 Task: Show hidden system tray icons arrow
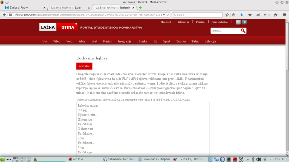click(x=270, y=159)
